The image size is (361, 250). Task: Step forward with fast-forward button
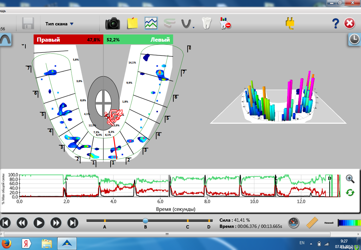click(x=56, y=223)
